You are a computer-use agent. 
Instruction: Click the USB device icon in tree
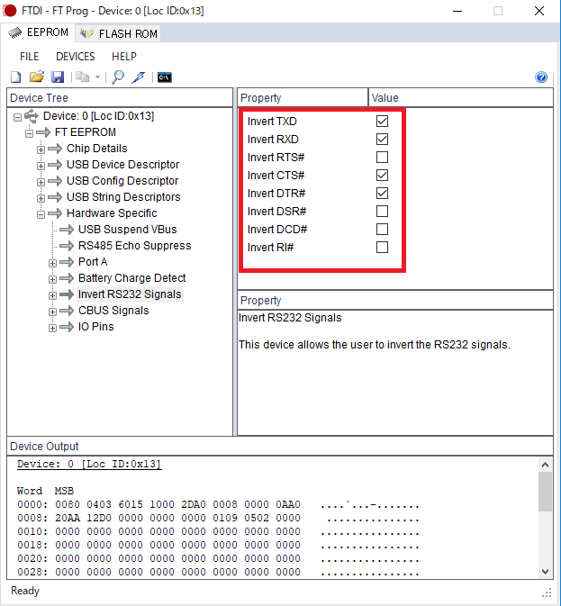pos(32,116)
